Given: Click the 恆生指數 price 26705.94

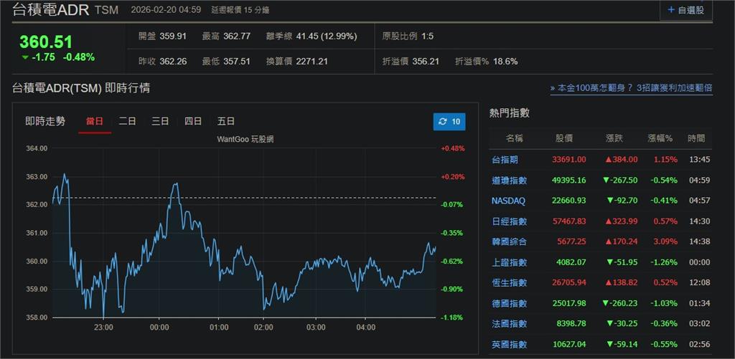Looking at the screenshot, I should point(569,283).
